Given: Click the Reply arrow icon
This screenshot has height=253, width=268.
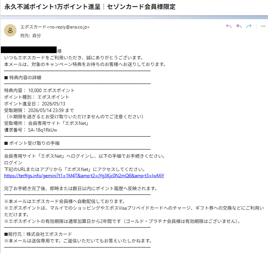Looking at the screenshot, I should [229, 26].
